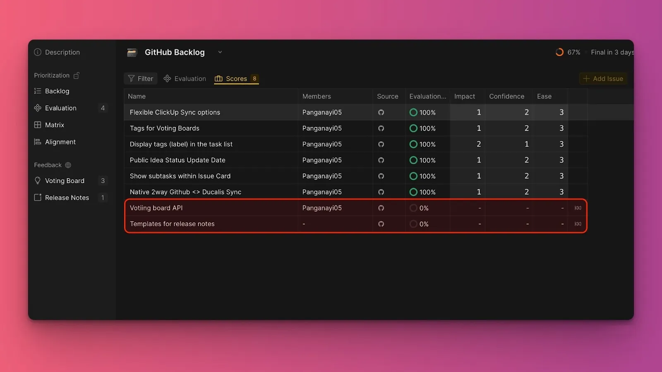Open the Native 2way Github Ducalis Sync issue
The width and height of the screenshot is (662, 372).
click(x=185, y=192)
